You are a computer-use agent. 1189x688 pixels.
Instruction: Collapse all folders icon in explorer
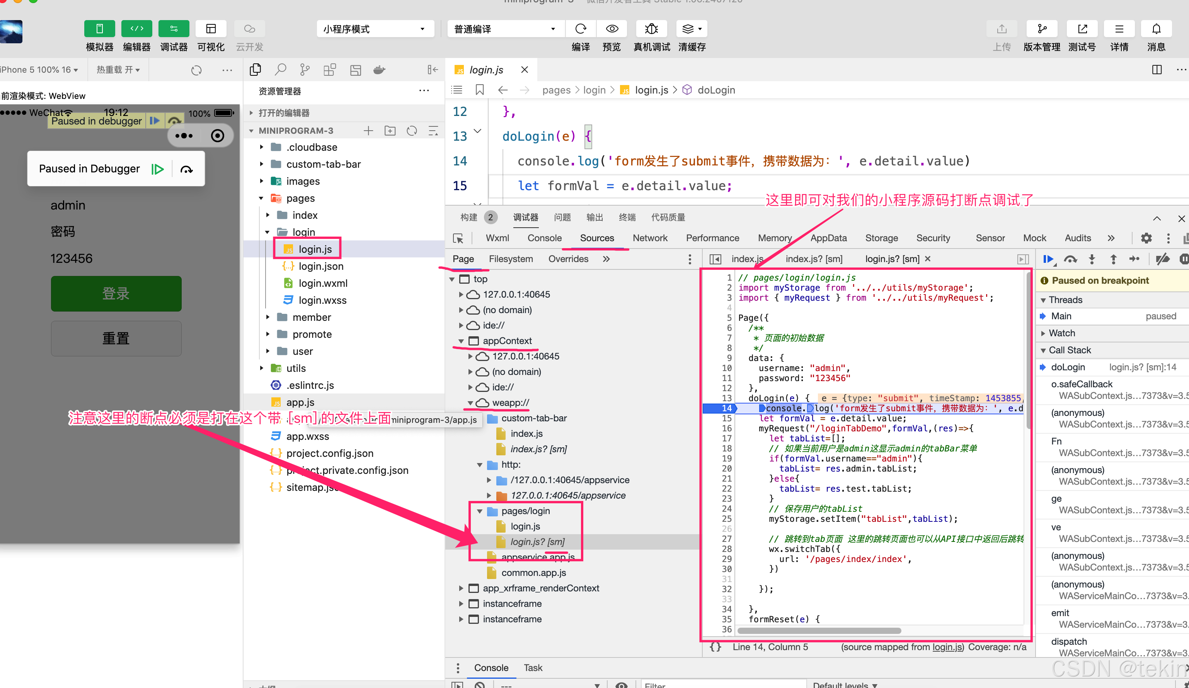(x=433, y=131)
